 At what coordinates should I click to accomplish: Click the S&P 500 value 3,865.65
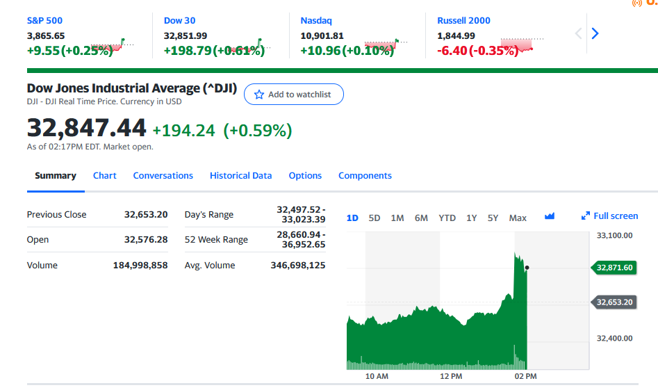point(46,35)
